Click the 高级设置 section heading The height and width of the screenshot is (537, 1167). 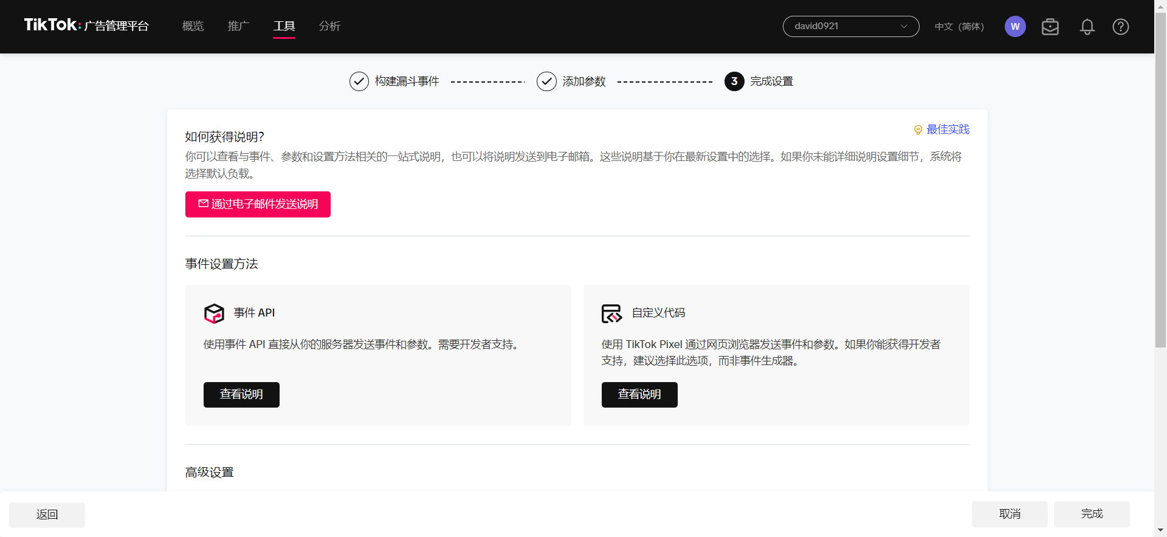tap(209, 472)
